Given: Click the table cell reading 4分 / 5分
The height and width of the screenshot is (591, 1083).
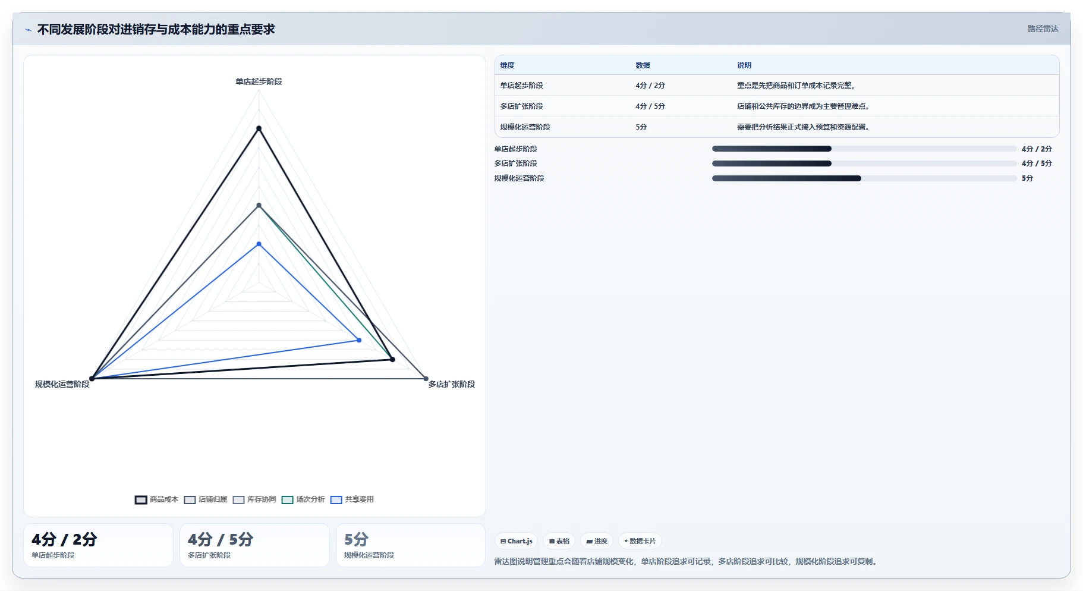Looking at the screenshot, I should [650, 106].
